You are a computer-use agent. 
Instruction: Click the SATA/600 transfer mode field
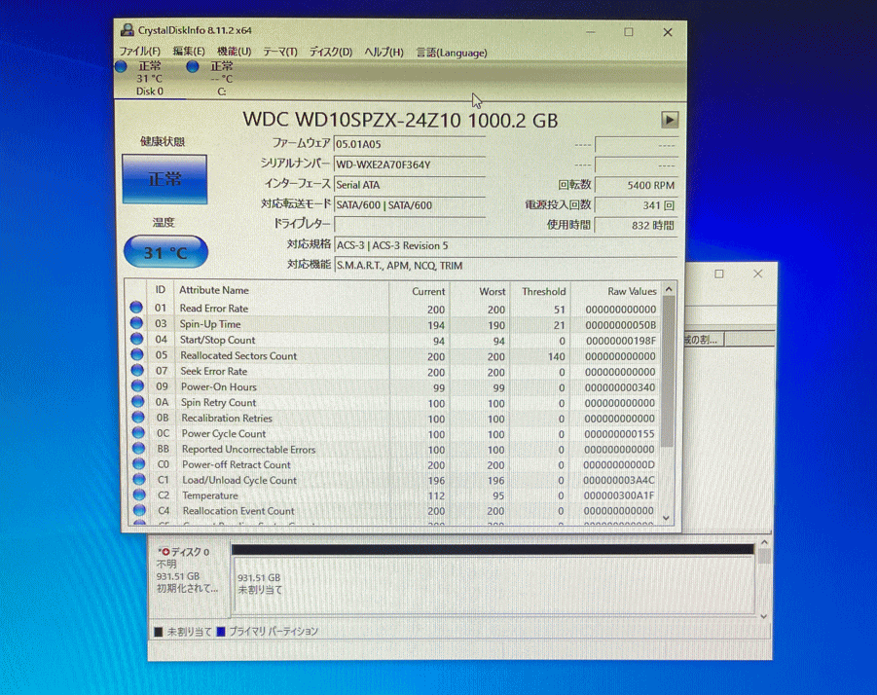409,205
